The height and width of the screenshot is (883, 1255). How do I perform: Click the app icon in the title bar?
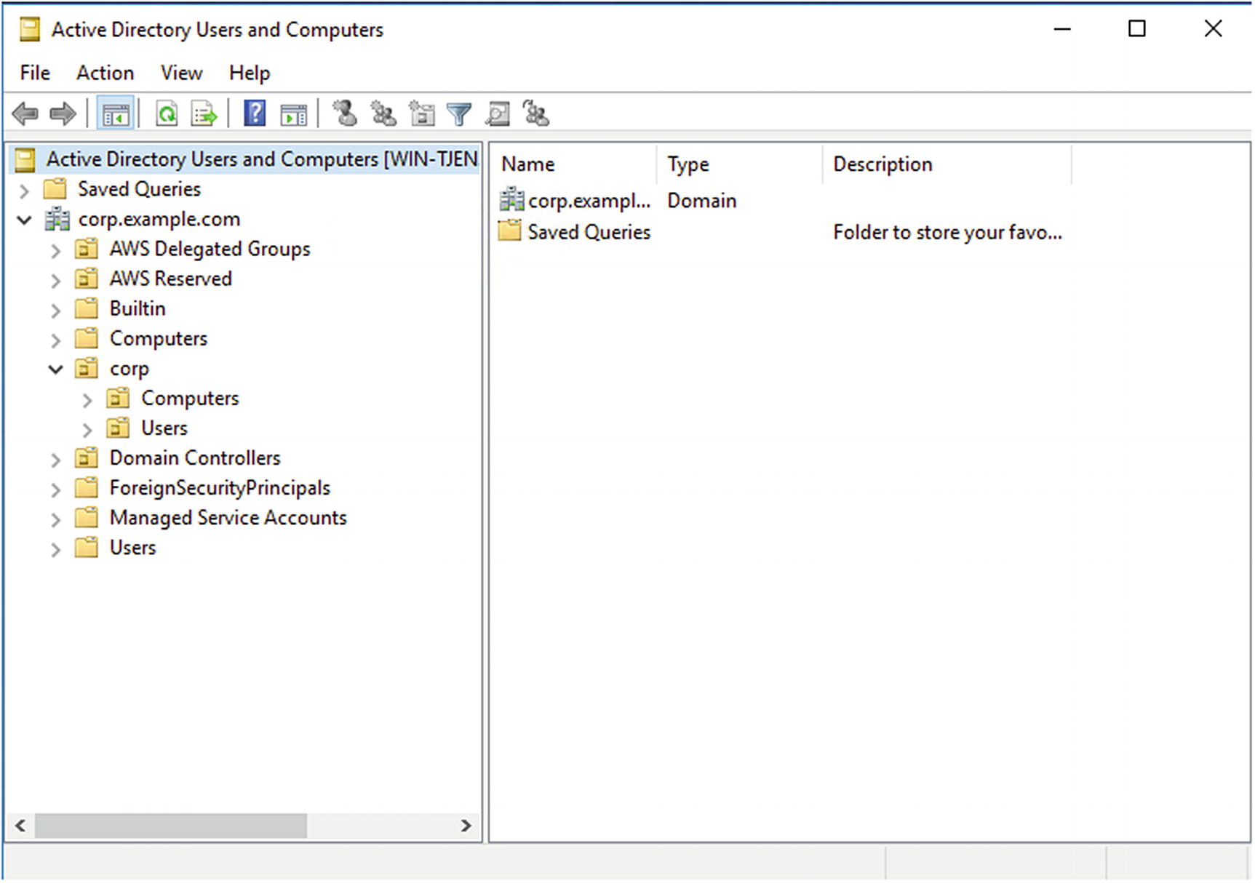pos(30,30)
